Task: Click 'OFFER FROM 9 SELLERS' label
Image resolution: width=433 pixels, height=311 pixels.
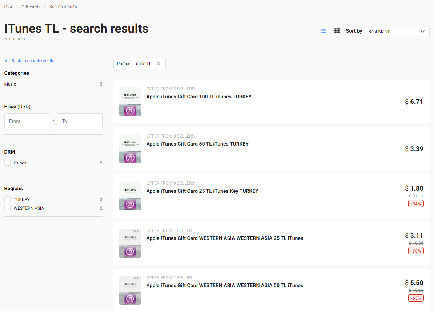Action: 171,183
